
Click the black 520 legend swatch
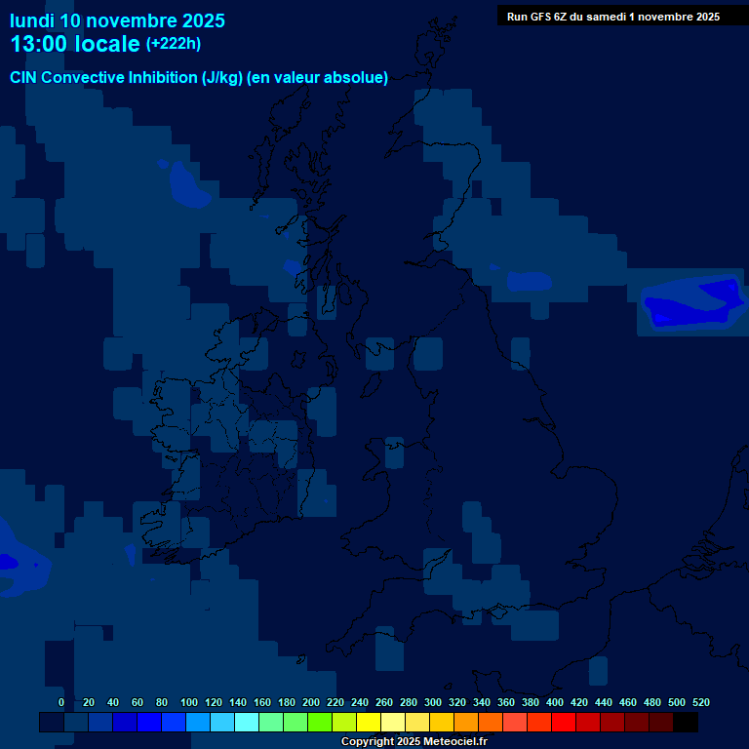tap(686, 723)
